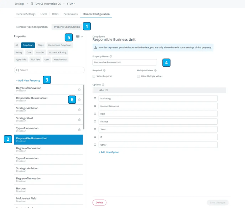Viewport: 245px width, 208px height.
Task: Open the General Settings tab
Action: coord(26,14)
